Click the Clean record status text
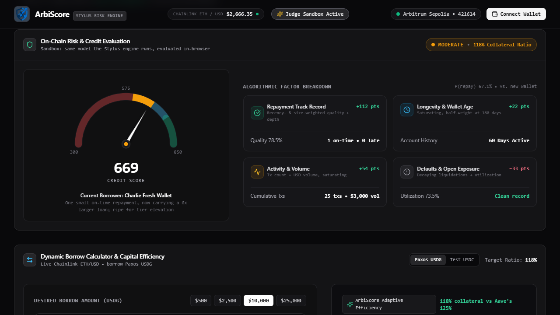 [x=512, y=196]
